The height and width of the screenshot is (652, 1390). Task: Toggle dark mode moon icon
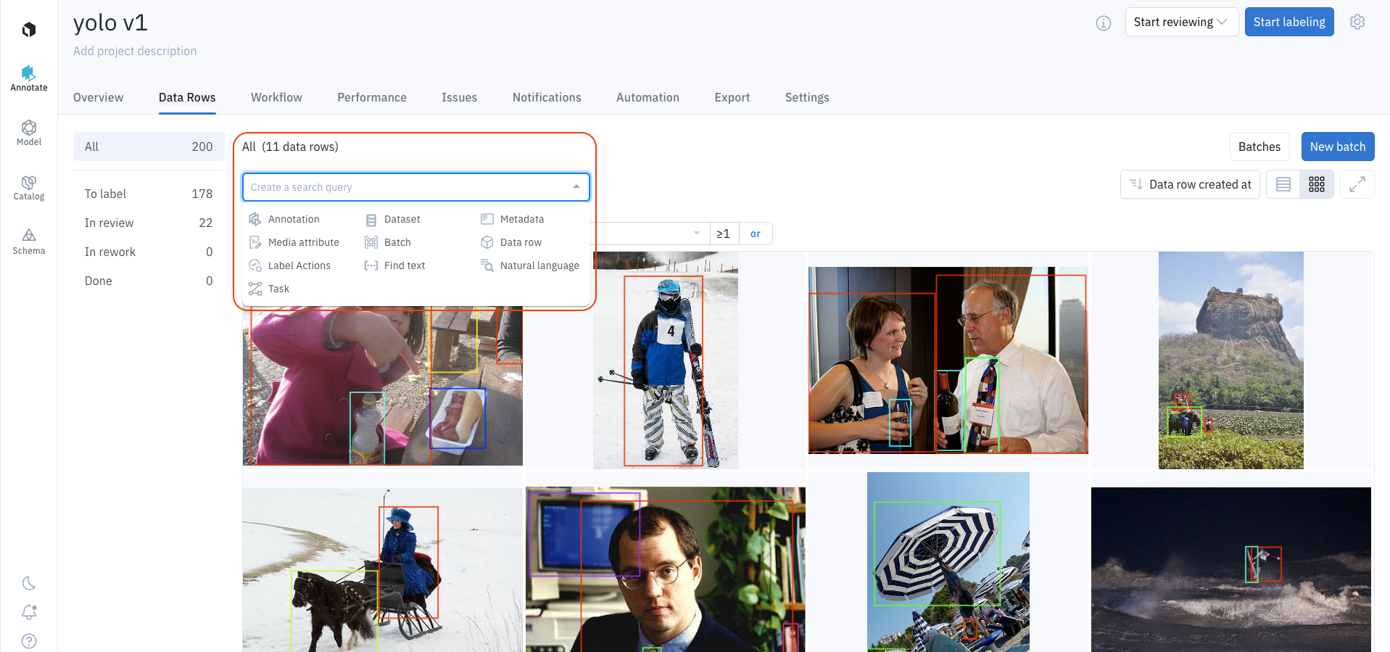click(29, 583)
